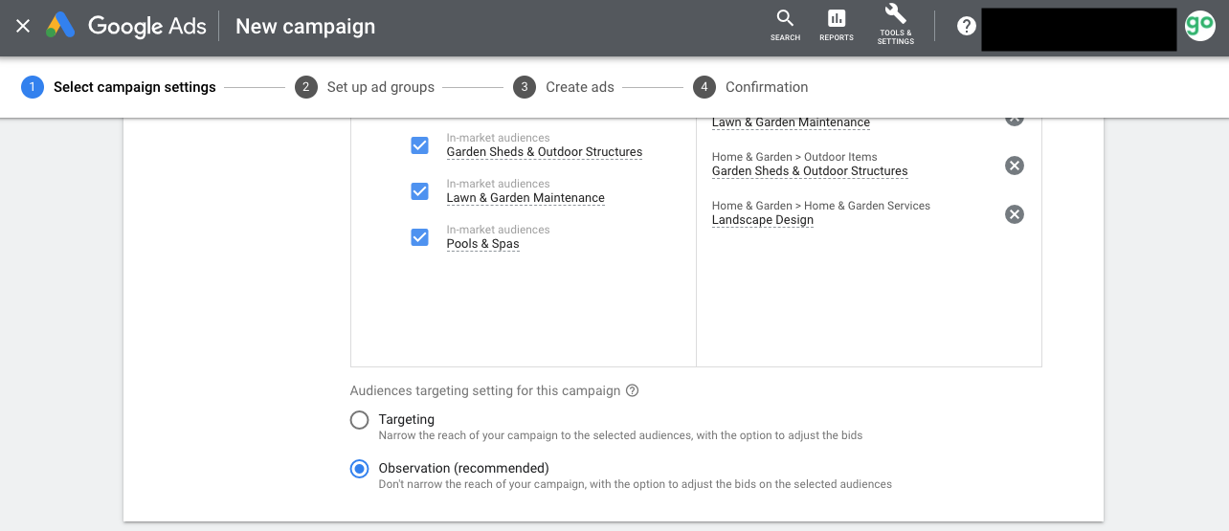
Task: Click the Google Ads logo
Action: pyautogui.click(x=126, y=27)
